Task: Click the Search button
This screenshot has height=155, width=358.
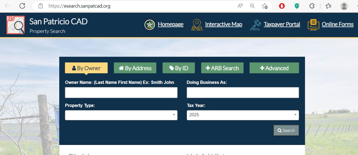Action: (x=286, y=130)
